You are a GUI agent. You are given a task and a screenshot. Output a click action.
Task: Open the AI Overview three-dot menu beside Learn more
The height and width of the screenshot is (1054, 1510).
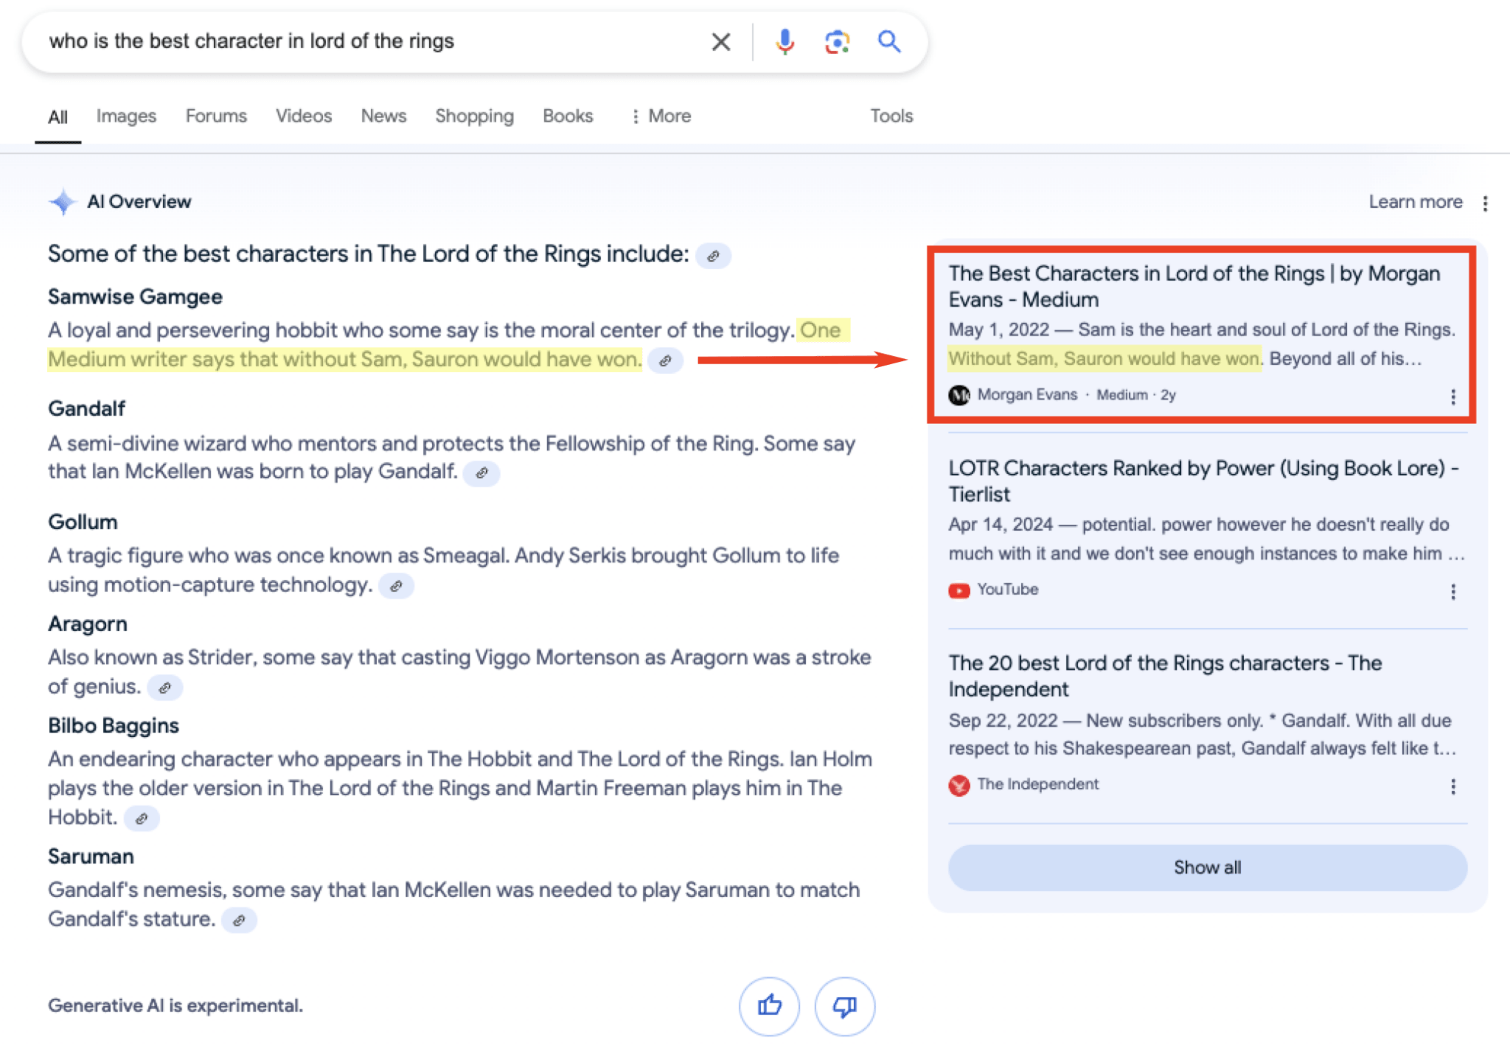[1485, 203]
